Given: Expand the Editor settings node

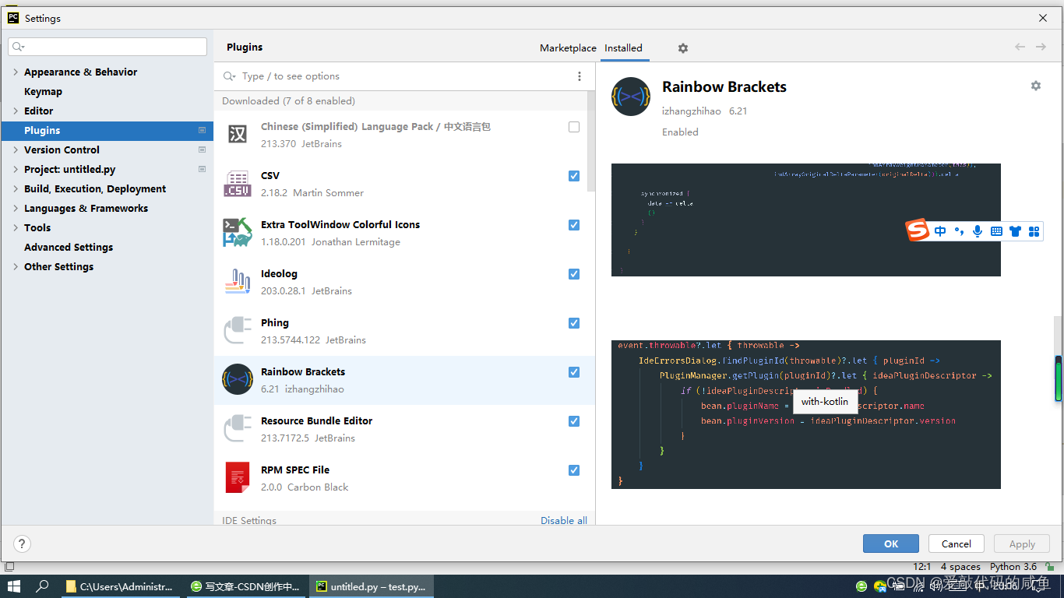Looking at the screenshot, I should [x=16, y=111].
